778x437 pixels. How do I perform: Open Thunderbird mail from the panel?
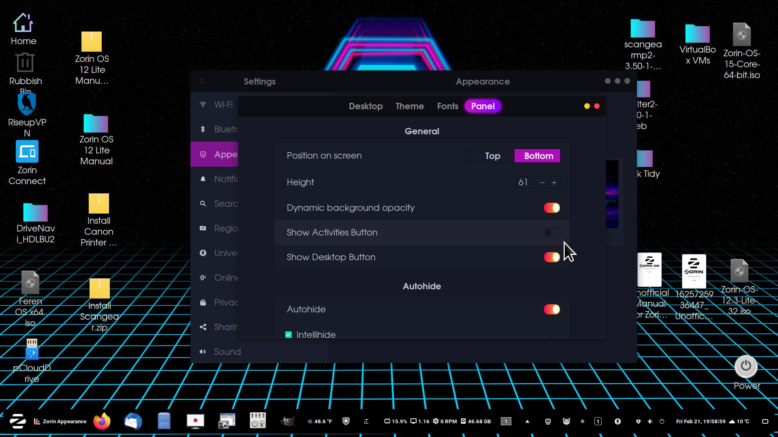tap(133, 421)
